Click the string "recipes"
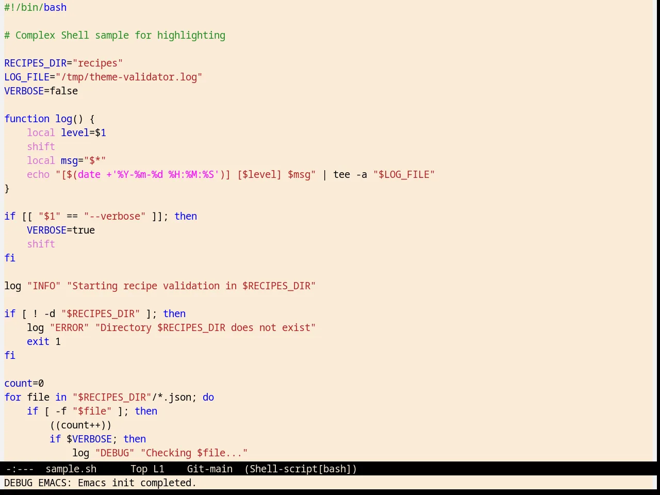 tap(97, 63)
